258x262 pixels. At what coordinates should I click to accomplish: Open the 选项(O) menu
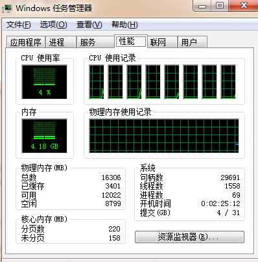tap(53, 25)
